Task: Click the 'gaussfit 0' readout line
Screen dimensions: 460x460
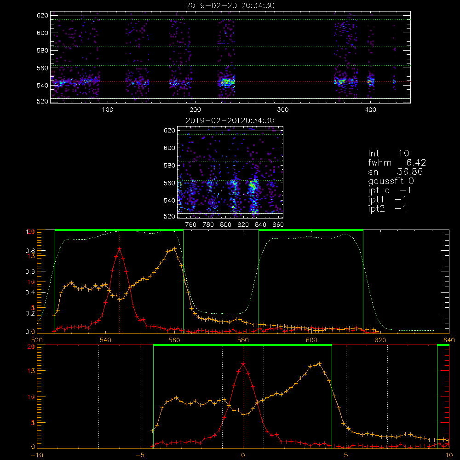Action: tap(391, 181)
